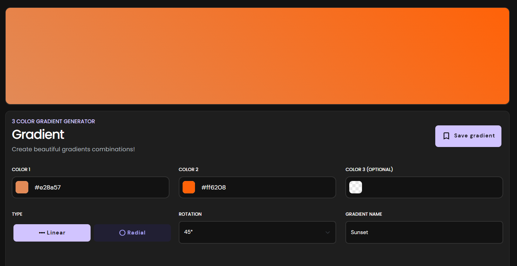
Task: Click the COLOR 1 label
Action: pos(21,169)
